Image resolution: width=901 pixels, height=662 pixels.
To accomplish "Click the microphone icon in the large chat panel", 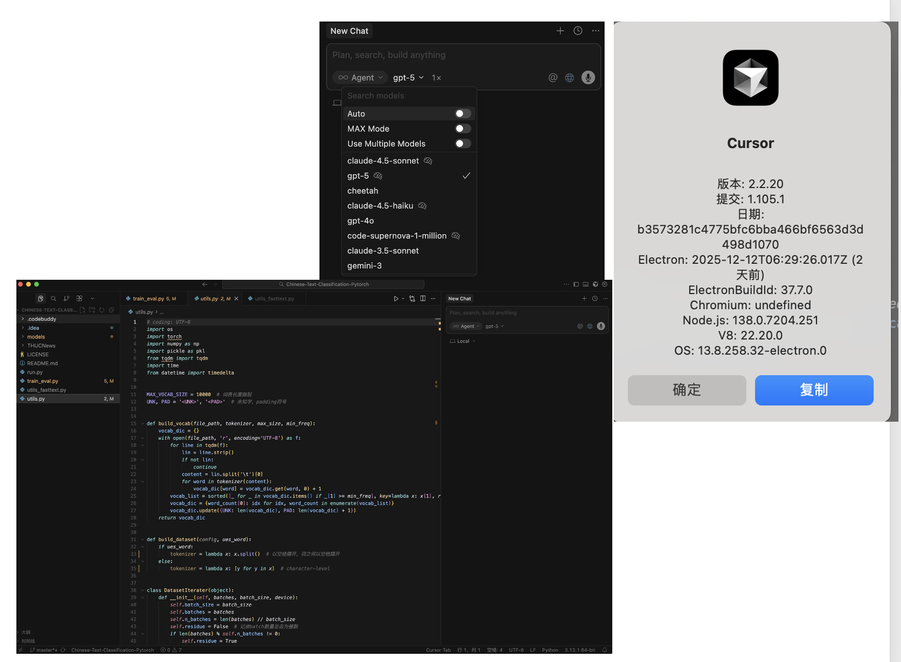I will (x=588, y=77).
